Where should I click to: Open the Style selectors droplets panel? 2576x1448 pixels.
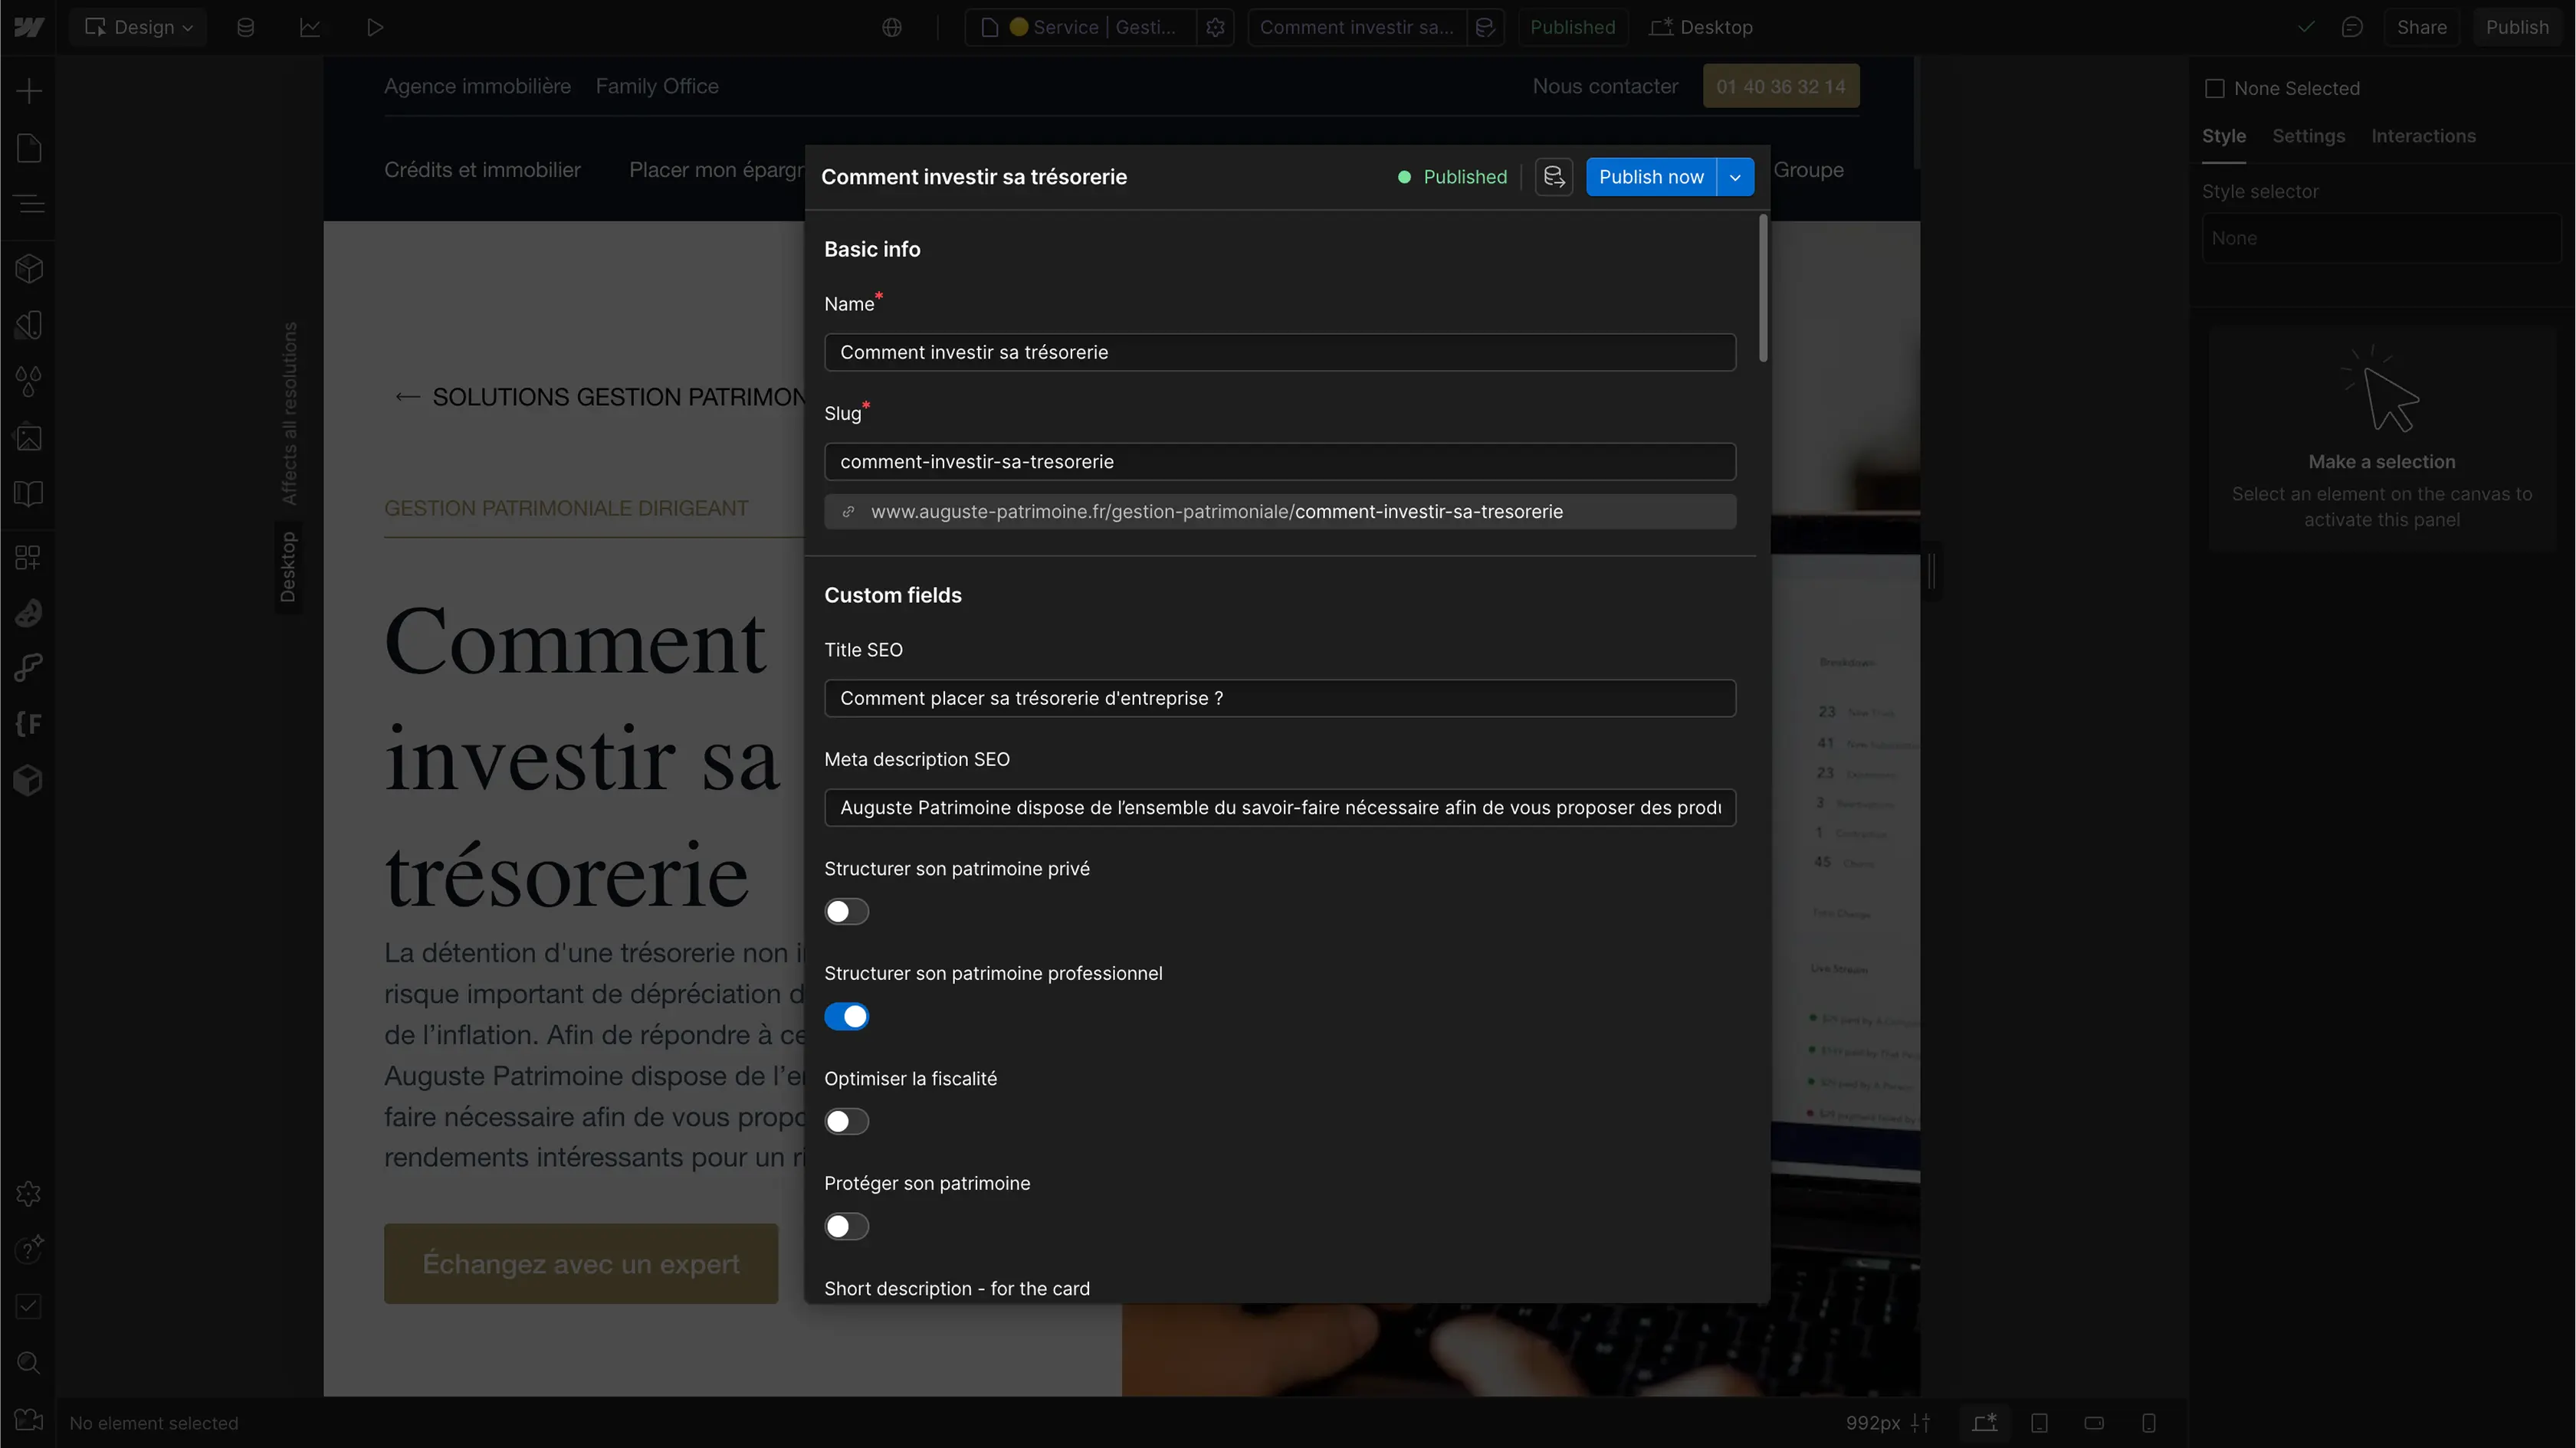click(x=28, y=381)
